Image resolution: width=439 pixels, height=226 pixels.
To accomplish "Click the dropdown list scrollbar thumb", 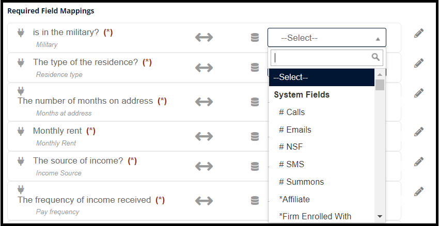I will [380, 85].
